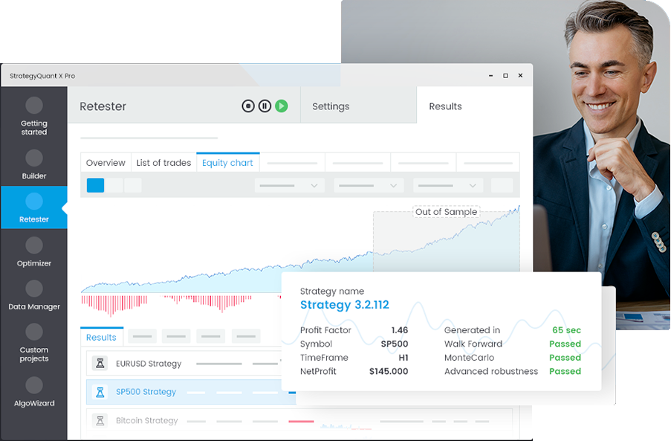Open Data Manager from sidebar
Image resolution: width=671 pixels, height=441 pixels.
[x=33, y=289]
